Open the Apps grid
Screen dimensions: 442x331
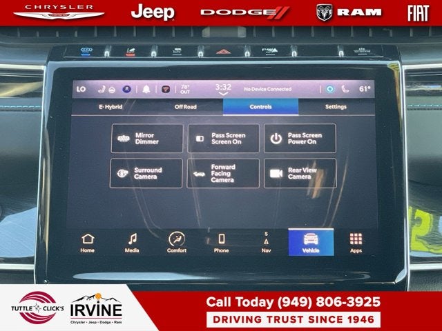(x=356, y=242)
